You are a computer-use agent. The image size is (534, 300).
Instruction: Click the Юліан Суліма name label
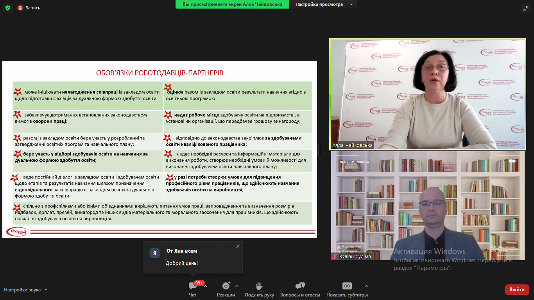tap(355, 257)
